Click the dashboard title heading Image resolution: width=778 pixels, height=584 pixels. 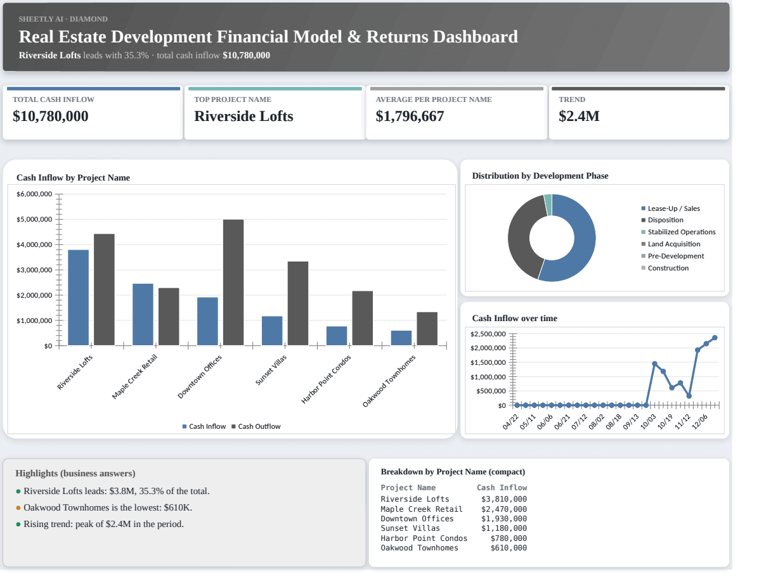pyautogui.click(x=268, y=37)
